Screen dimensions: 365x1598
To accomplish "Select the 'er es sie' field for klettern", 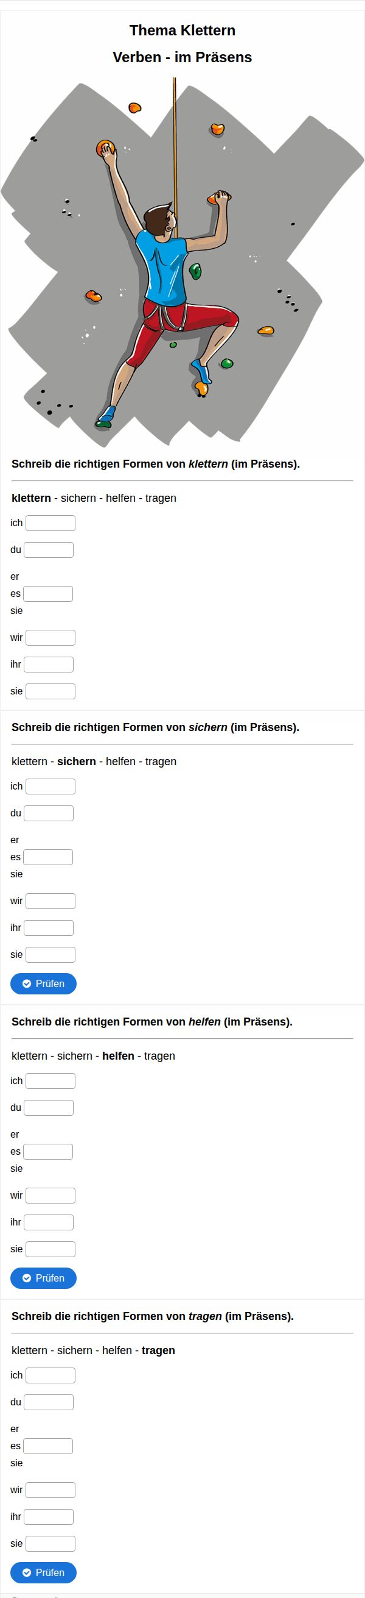I will point(47,594).
